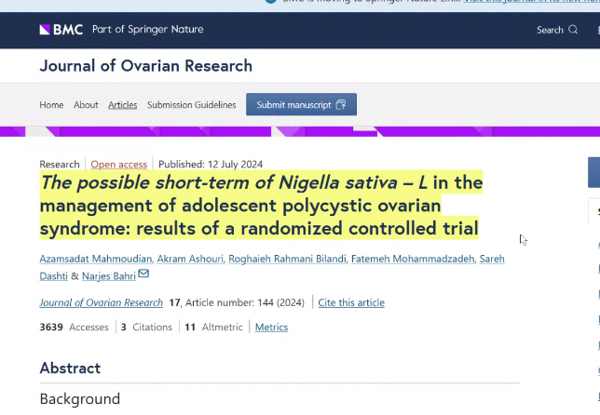The image size is (600, 415).
Task: Click the Journal of Ovarian Research header title
Action: [145, 66]
